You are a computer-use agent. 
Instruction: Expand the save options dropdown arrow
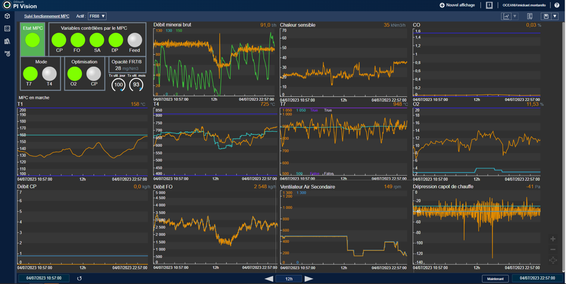555,17
